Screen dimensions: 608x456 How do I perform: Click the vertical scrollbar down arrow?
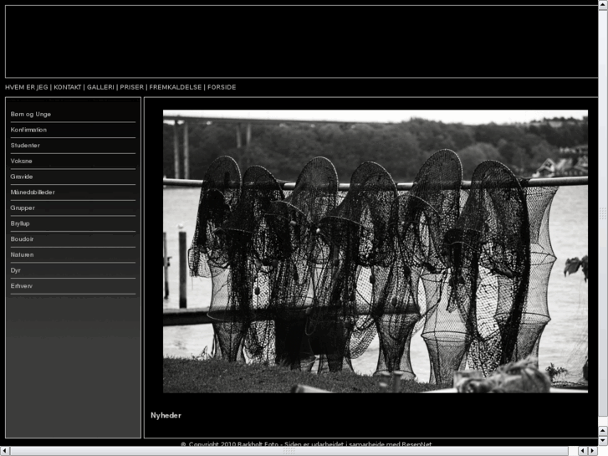click(603, 441)
